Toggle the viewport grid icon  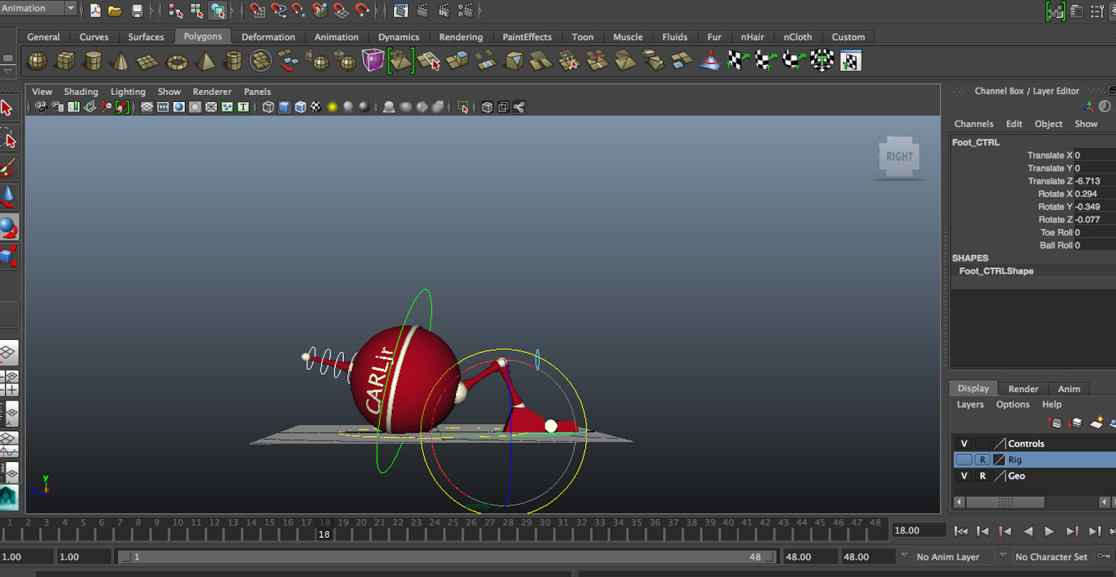pyautogui.click(x=146, y=107)
